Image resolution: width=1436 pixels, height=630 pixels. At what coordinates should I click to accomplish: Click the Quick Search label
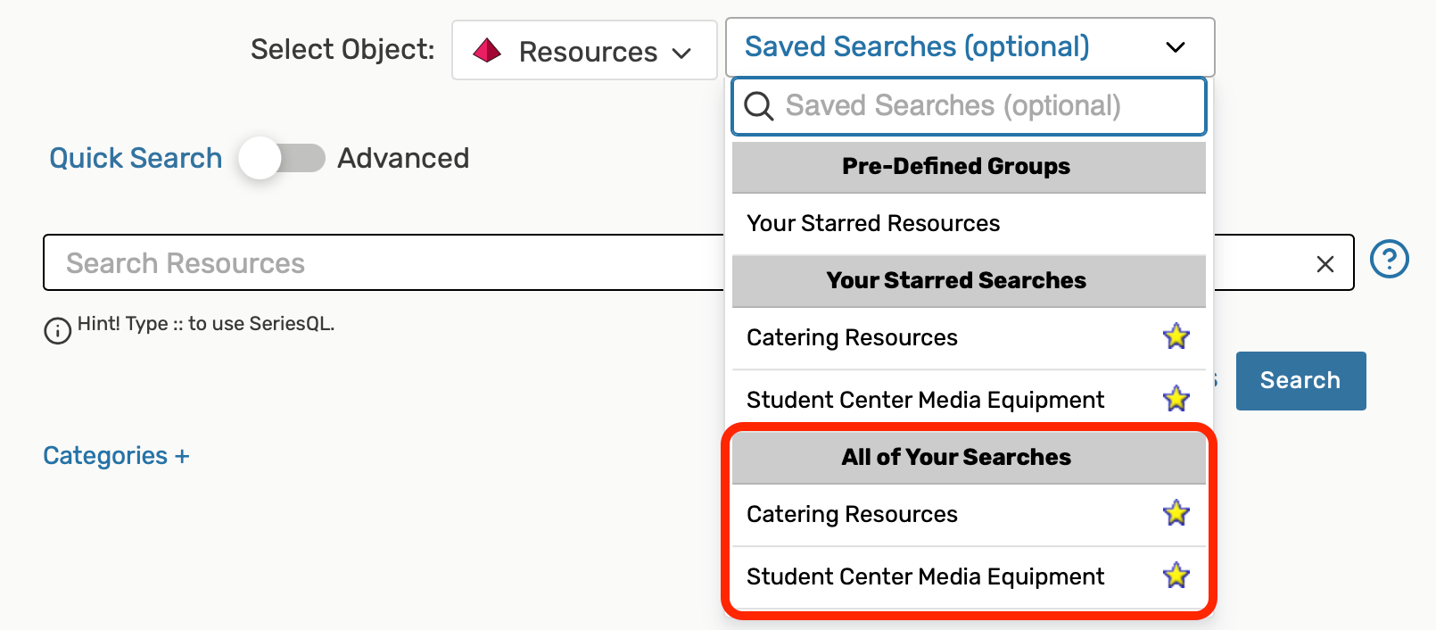(136, 158)
